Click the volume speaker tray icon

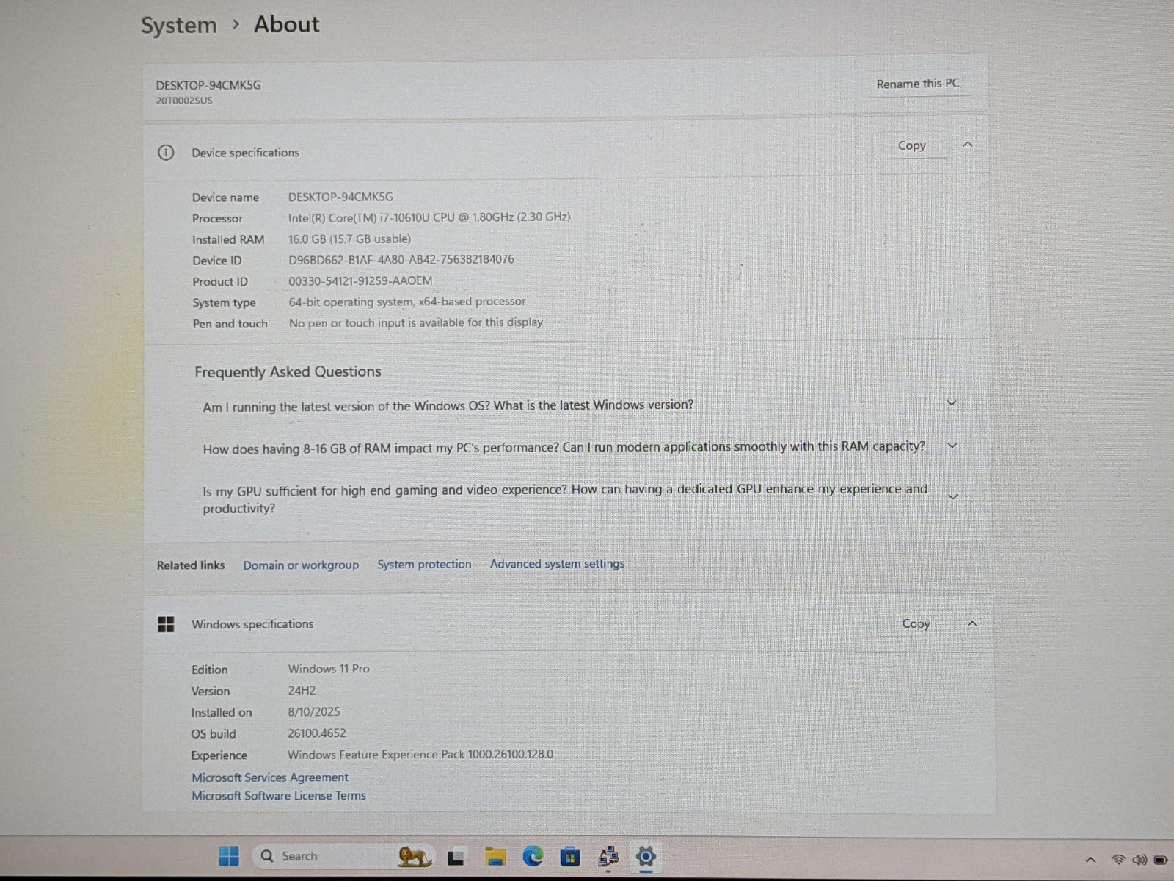(x=1140, y=859)
